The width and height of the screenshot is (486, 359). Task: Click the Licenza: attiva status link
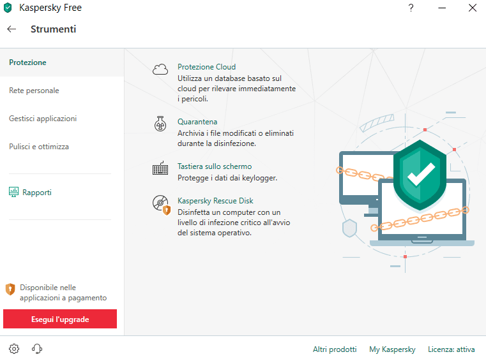451,349
